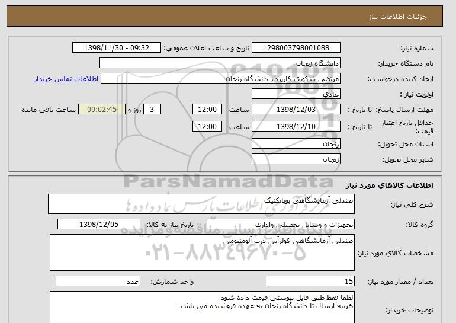The height and width of the screenshot is (323, 456).
Task: Click the price validity time field 12:00
Action: [207, 127]
